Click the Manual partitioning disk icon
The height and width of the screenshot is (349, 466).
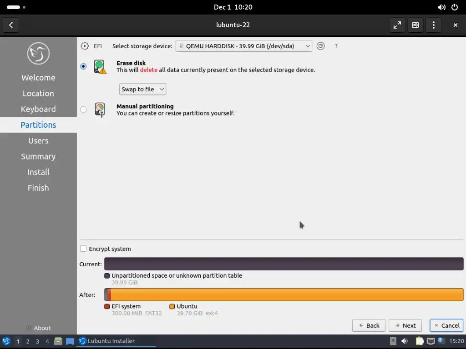coord(100,110)
